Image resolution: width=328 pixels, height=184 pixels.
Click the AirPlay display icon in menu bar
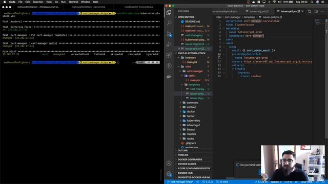(x=264, y=2)
